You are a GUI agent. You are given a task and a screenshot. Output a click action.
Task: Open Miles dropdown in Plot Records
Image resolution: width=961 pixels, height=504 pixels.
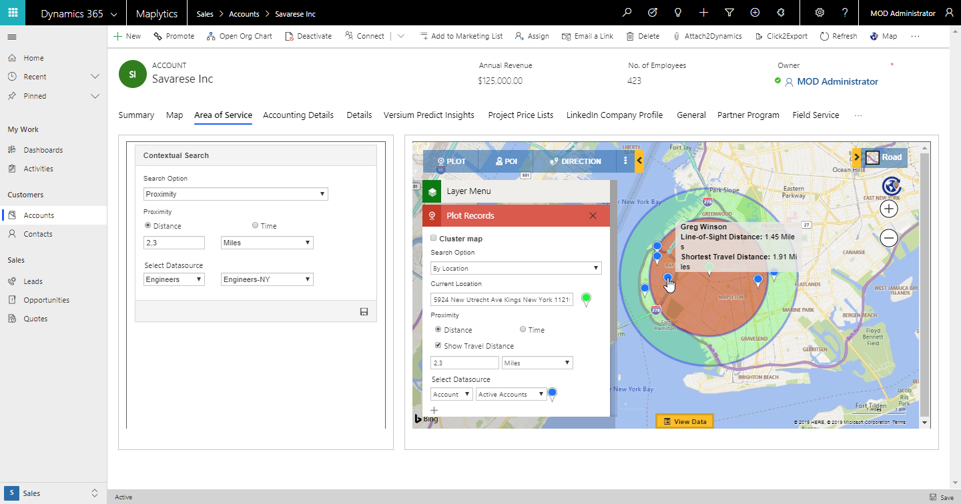pos(537,363)
